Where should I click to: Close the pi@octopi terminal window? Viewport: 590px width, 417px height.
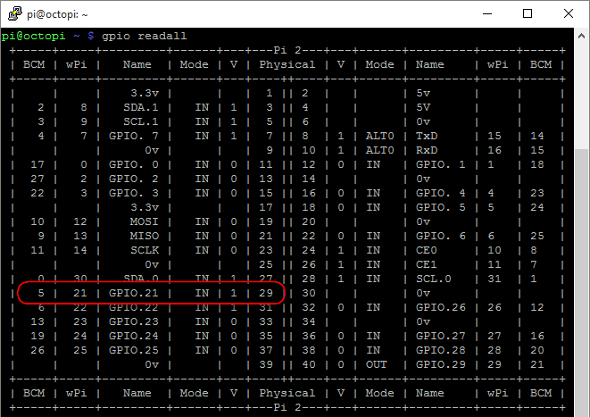tap(569, 14)
